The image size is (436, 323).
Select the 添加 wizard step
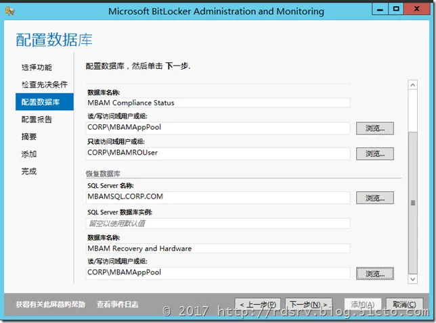pyautogui.click(x=29, y=154)
